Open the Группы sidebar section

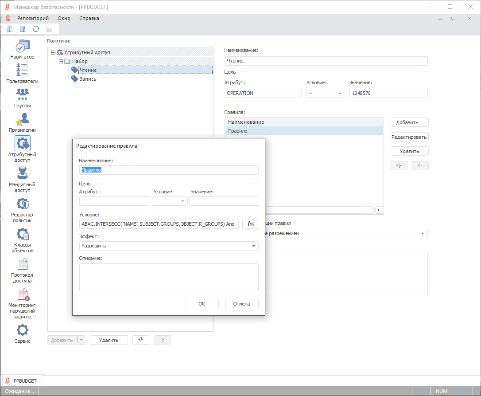click(x=23, y=98)
